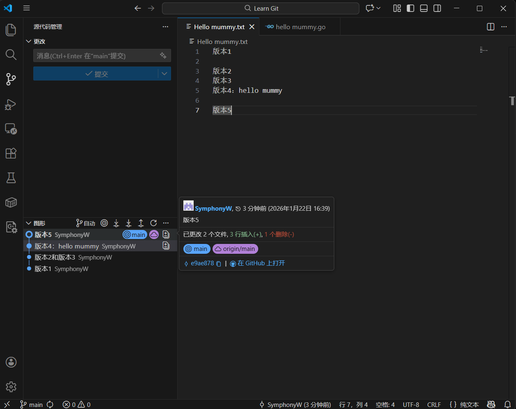Select the 版本1 commit row

click(x=100, y=269)
